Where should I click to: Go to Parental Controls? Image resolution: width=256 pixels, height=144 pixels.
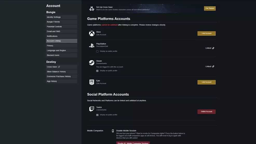[x=62, y=26]
